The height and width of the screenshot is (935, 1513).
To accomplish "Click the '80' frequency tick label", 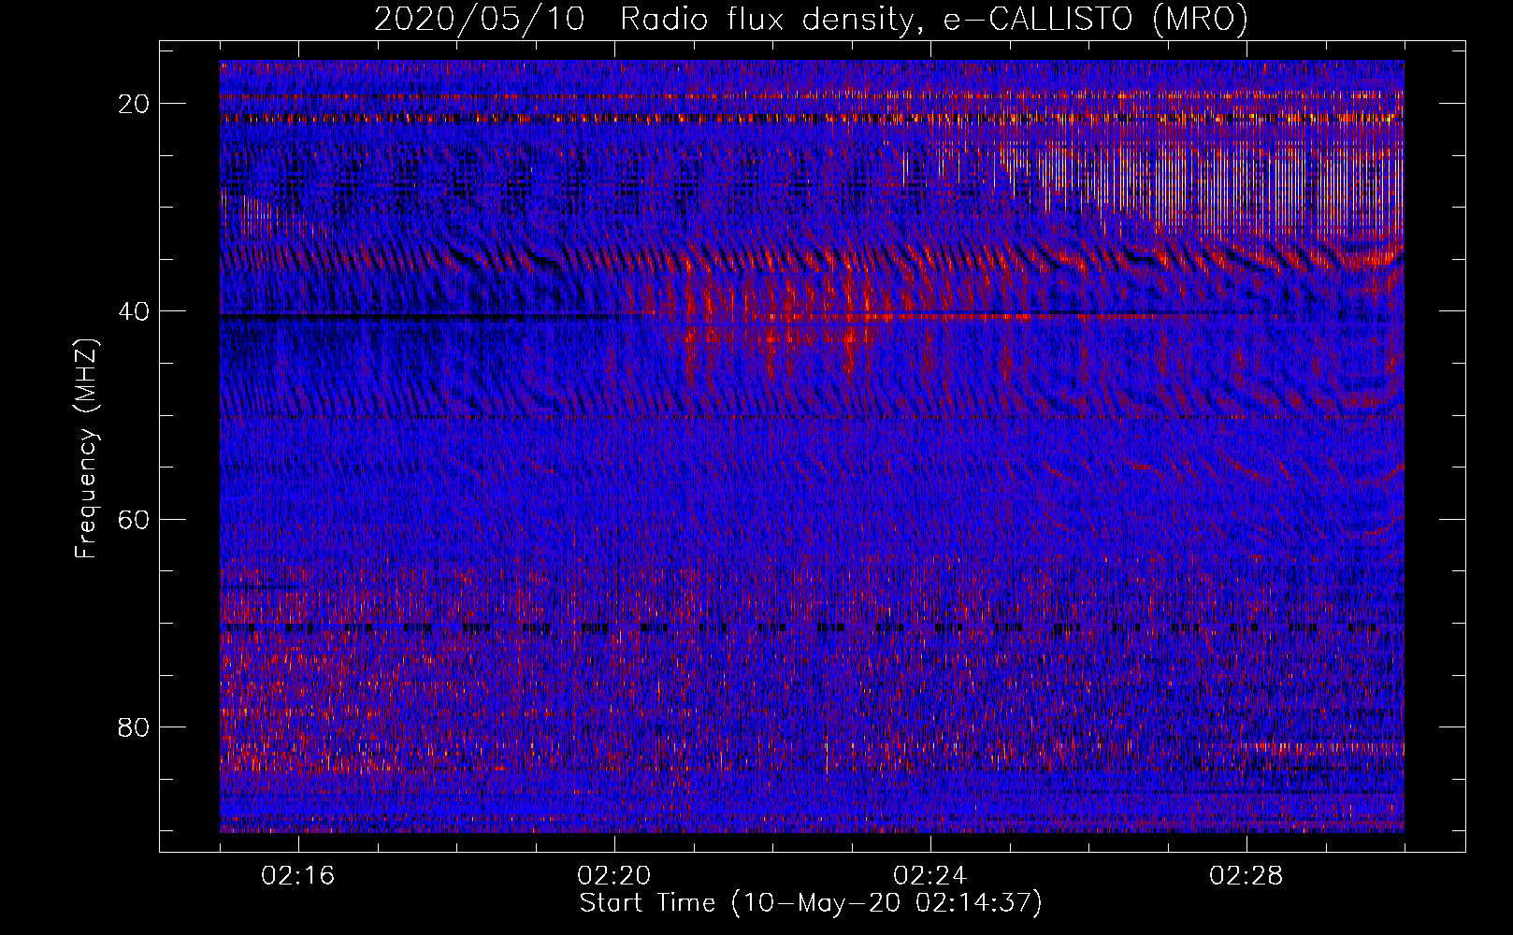I will 134,726.
